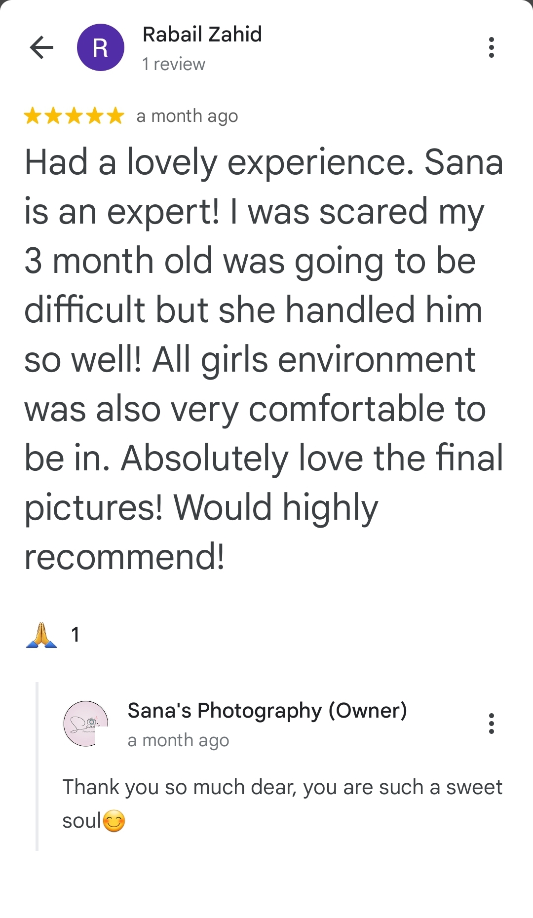
Task: Click the reaction count number 1
Action: click(75, 635)
